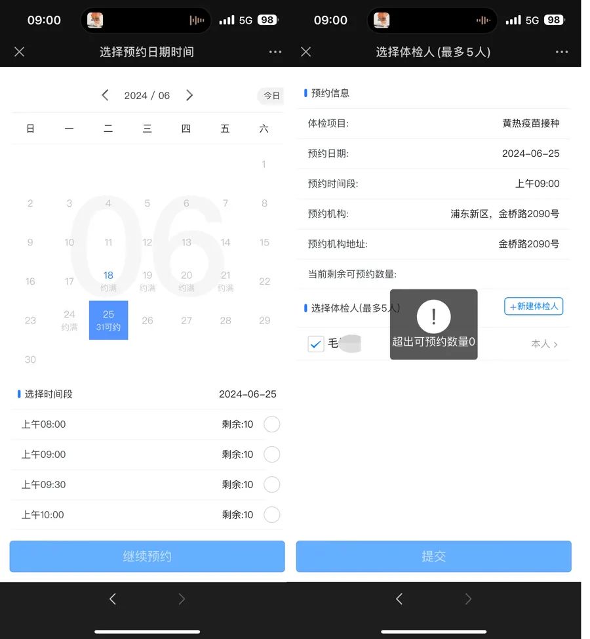
Task: Go back in left browser bottom bar
Action: [x=113, y=599]
